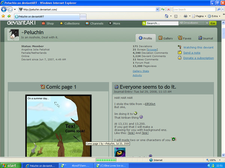Image resolution: width=225 pixels, height=168 pixels.
Task: Open a new blank browser tab
Action: click(83, 16)
